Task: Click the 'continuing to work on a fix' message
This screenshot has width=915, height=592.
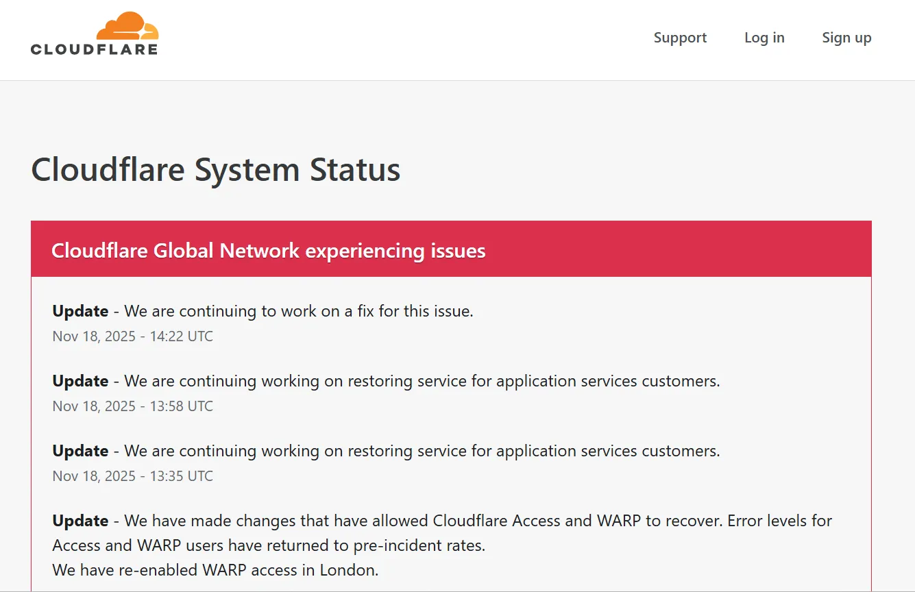Action: (x=299, y=311)
